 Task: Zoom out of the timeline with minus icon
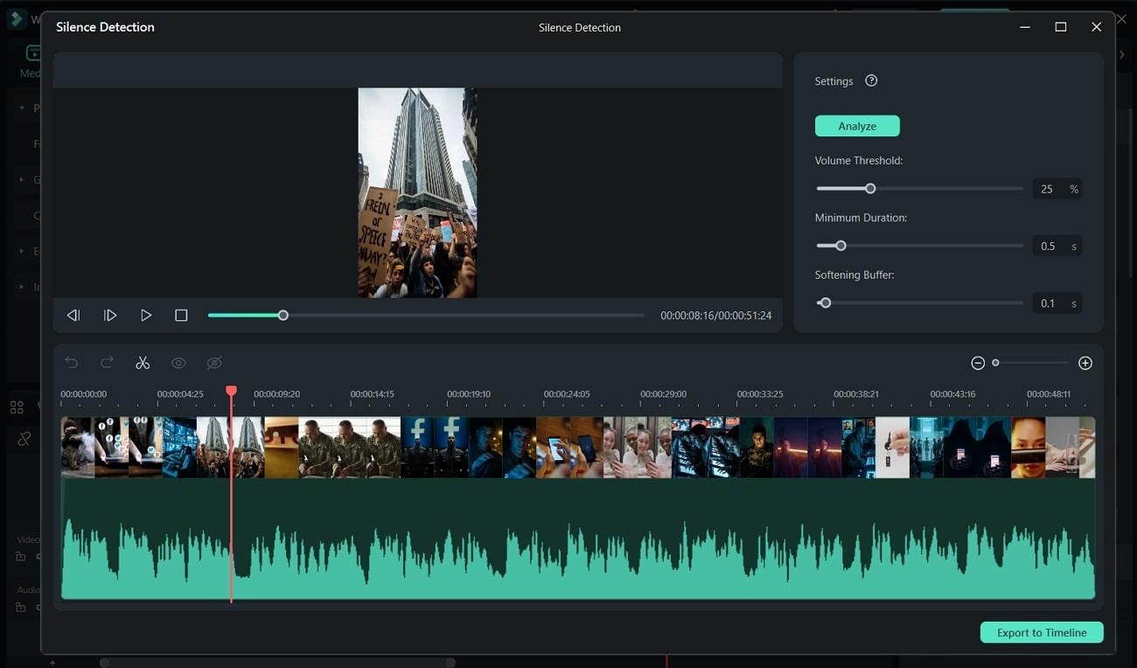click(x=978, y=362)
